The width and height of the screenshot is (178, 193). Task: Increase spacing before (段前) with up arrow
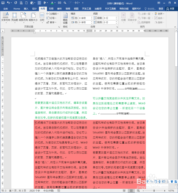coord(116,17)
